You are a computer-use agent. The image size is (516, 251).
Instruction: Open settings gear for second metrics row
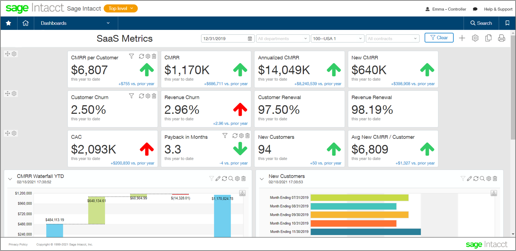pos(14,93)
